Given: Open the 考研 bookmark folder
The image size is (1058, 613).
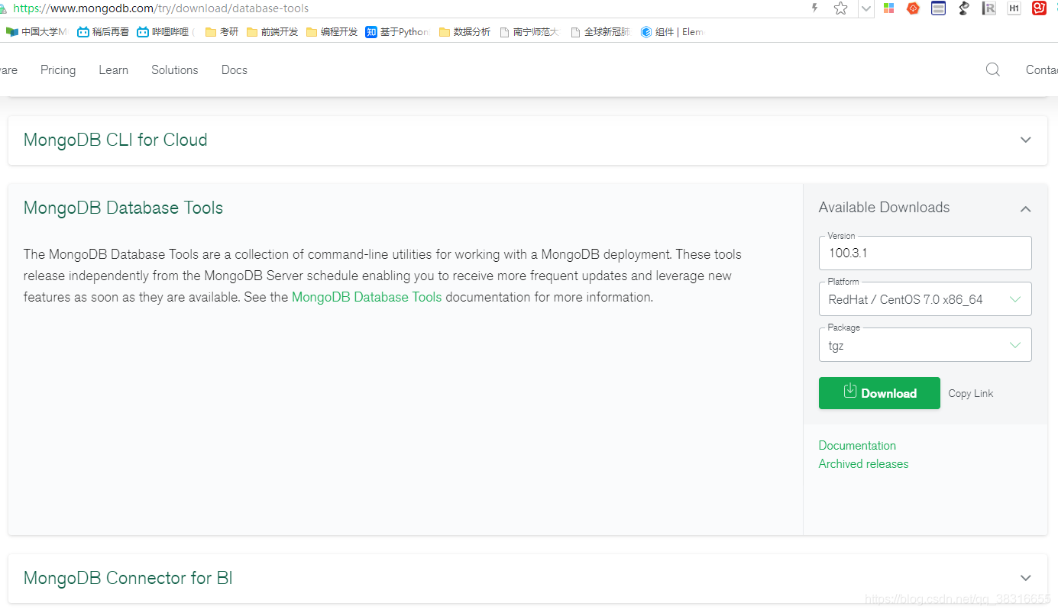Looking at the screenshot, I should [222, 32].
